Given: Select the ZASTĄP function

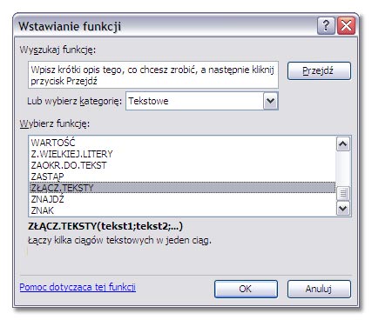Looking at the screenshot, I should 182,177.
